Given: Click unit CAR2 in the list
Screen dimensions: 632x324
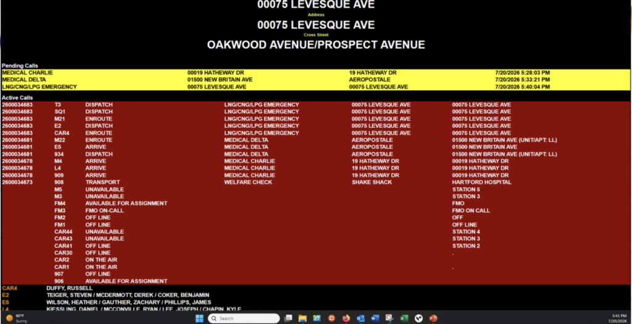Looking at the screenshot, I should click(62, 260).
